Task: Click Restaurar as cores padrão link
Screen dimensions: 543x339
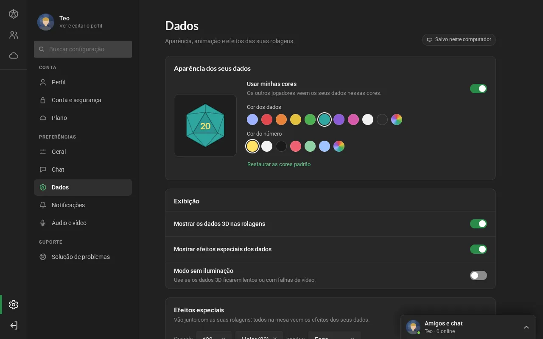Action: (x=279, y=164)
